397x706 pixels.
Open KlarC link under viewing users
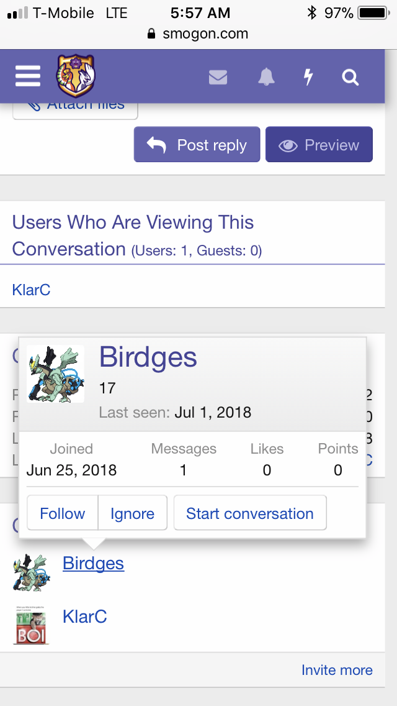pyautogui.click(x=31, y=290)
